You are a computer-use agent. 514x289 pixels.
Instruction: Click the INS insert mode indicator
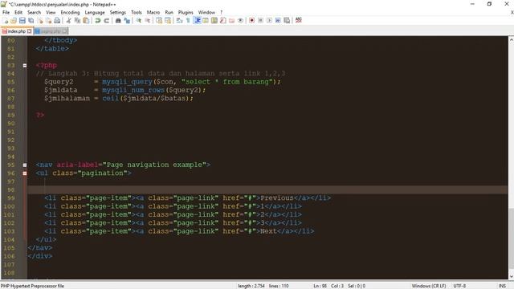tap(502, 286)
